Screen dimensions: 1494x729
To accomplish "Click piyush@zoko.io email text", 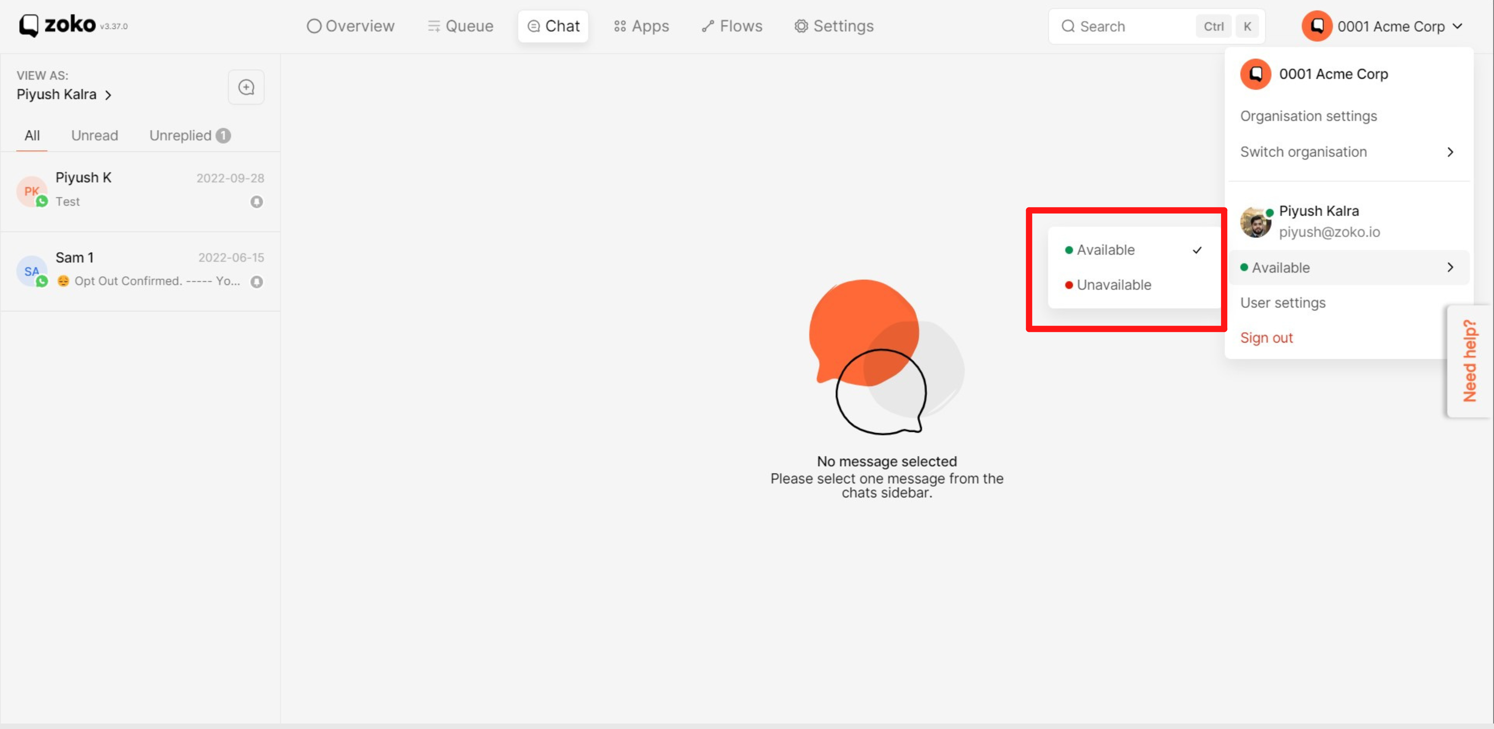I will point(1329,232).
